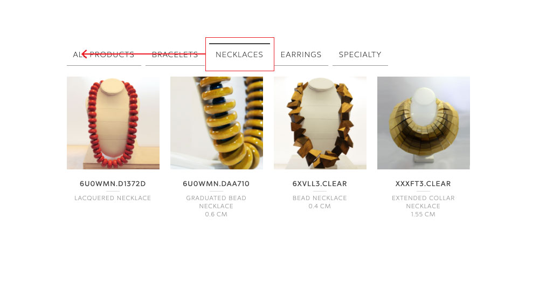This screenshot has width=539, height=294.
Task: Open the All Products tab
Action: pos(103,54)
